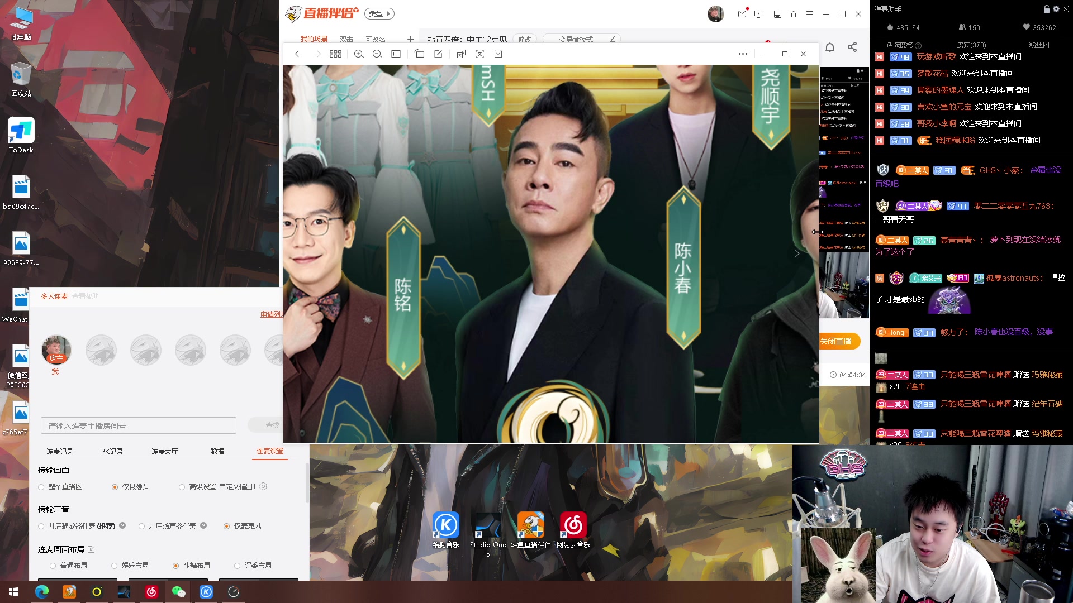The image size is (1073, 603).
Task: Open the mail messages icon in 直播伴侣
Action: [x=742, y=14]
